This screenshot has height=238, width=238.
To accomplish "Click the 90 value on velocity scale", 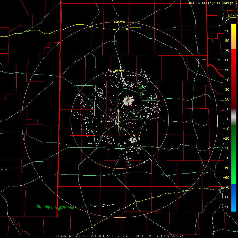I will point(227,31).
